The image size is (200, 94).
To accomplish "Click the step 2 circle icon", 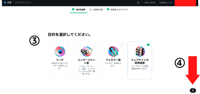I will coord(91,10).
